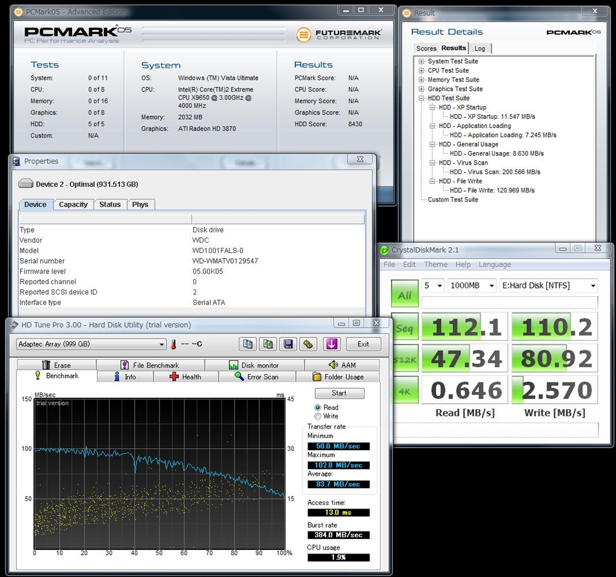
Task: Click the copy screenshot icon in HD Tune toolbar
Action: [268, 344]
